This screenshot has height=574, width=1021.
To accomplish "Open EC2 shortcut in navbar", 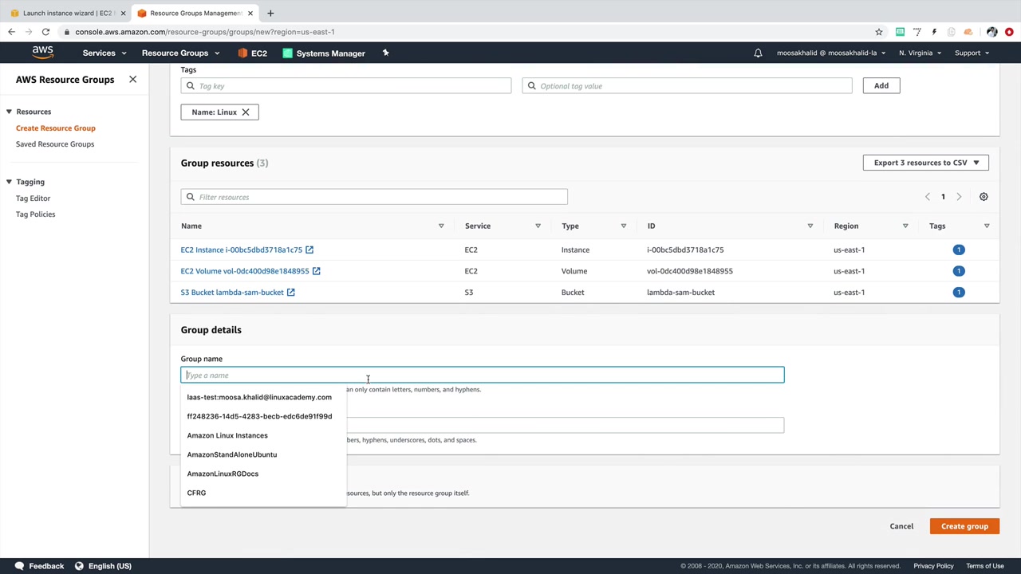I will coord(252,53).
